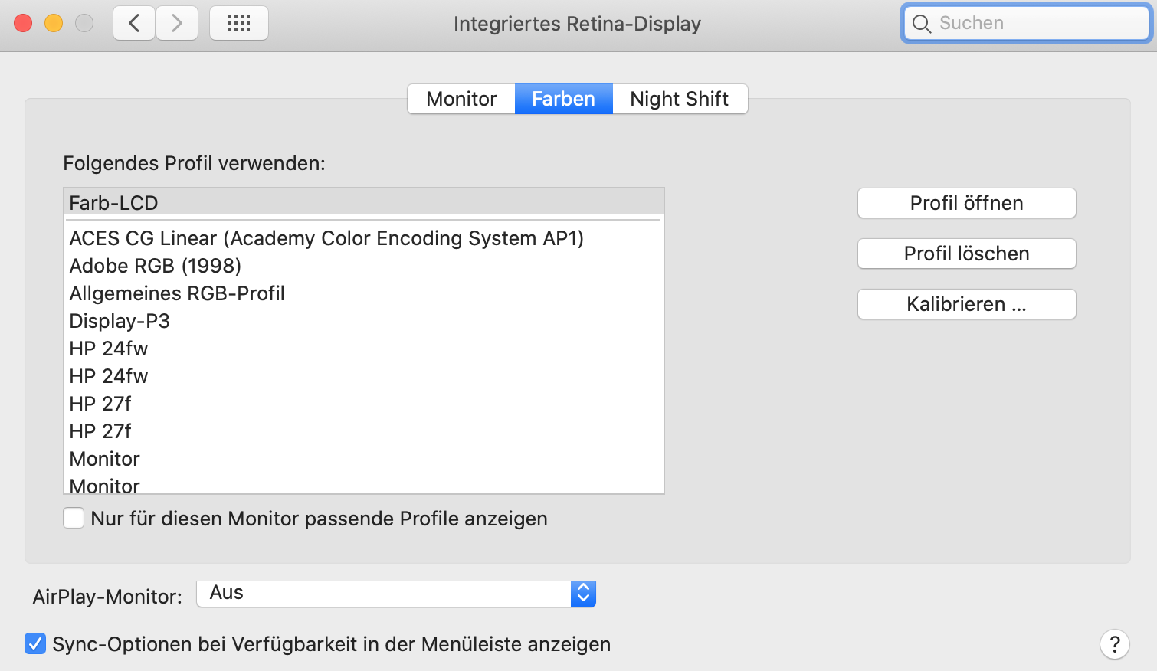The width and height of the screenshot is (1157, 671).
Task: Enable Nur für diesen Monitor passende Profile
Action: tap(74, 519)
